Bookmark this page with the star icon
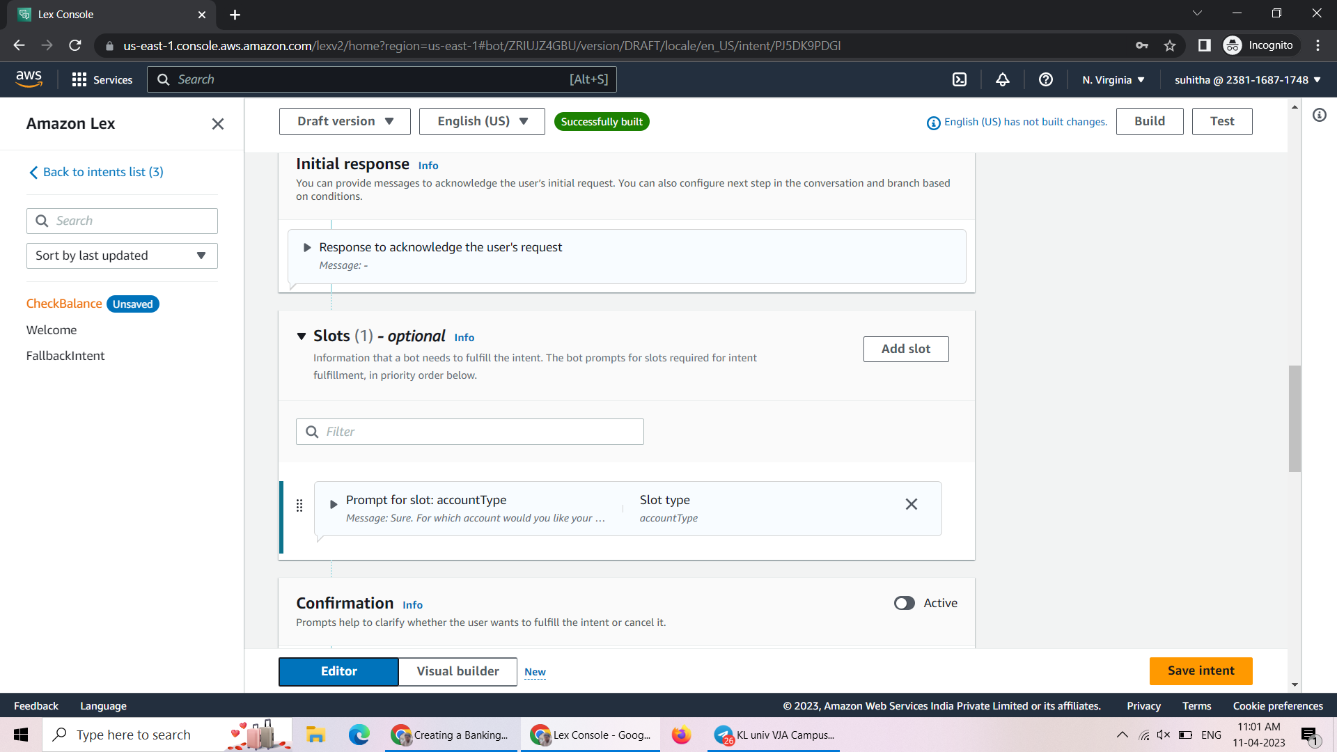 (x=1170, y=45)
